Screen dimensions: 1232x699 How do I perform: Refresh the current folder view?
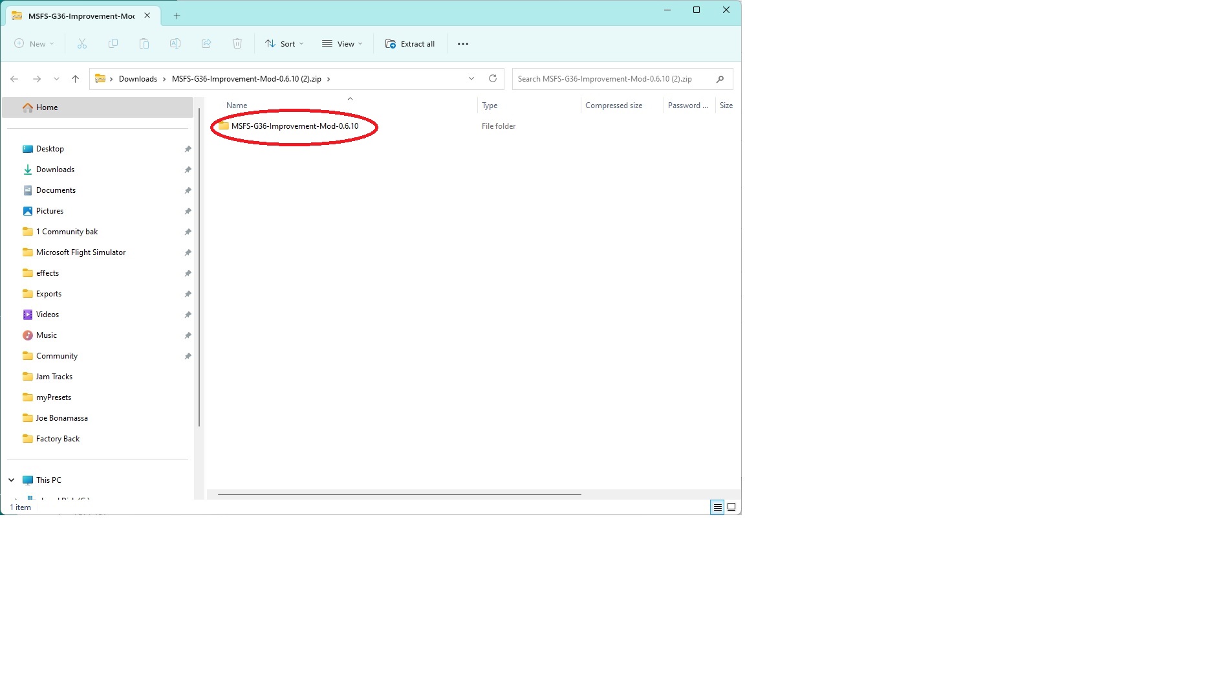[x=493, y=79]
